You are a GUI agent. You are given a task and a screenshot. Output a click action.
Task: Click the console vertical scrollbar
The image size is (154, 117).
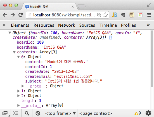(x=152, y=59)
